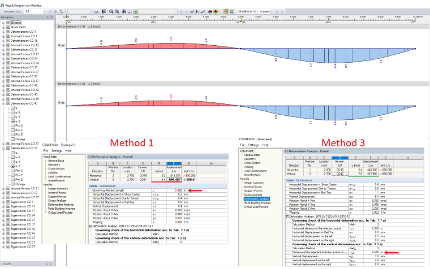Open Help menu in Method 3 CRANEWAY window

click(x=265, y=145)
